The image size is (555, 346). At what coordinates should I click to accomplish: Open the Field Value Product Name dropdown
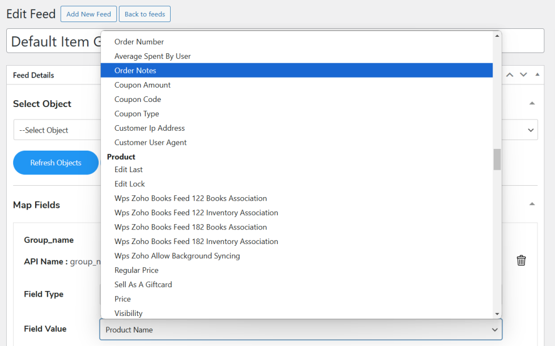coord(300,330)
